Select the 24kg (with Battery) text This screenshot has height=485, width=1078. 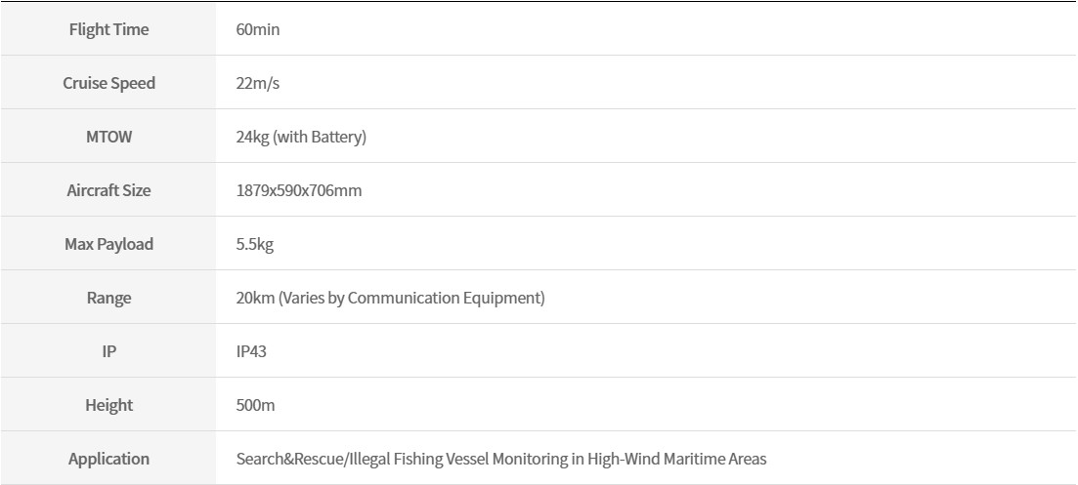pyautogui.click(x=301, y=137)
